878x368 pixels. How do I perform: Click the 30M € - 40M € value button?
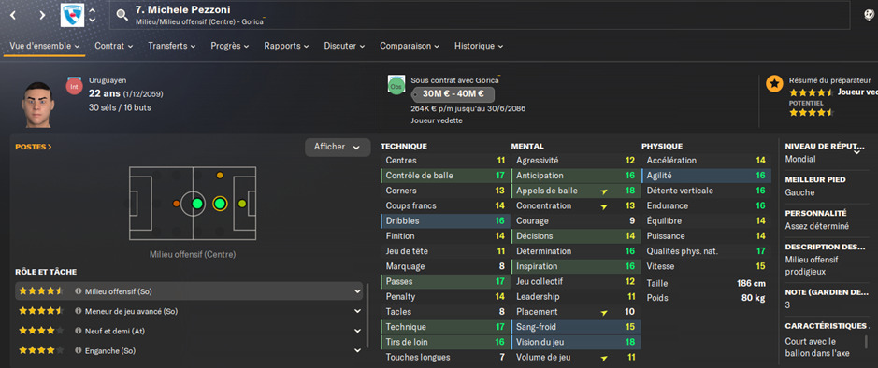453,94
